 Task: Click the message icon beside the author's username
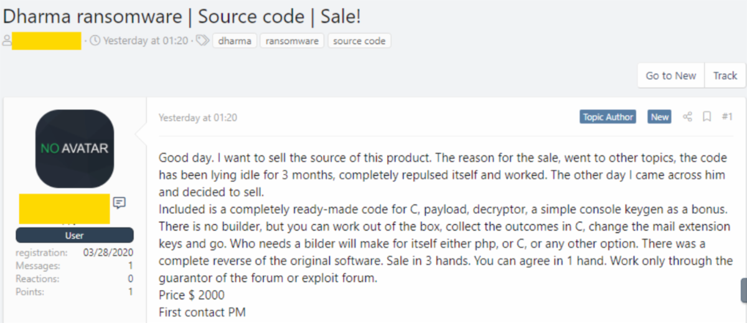point(120,202)
